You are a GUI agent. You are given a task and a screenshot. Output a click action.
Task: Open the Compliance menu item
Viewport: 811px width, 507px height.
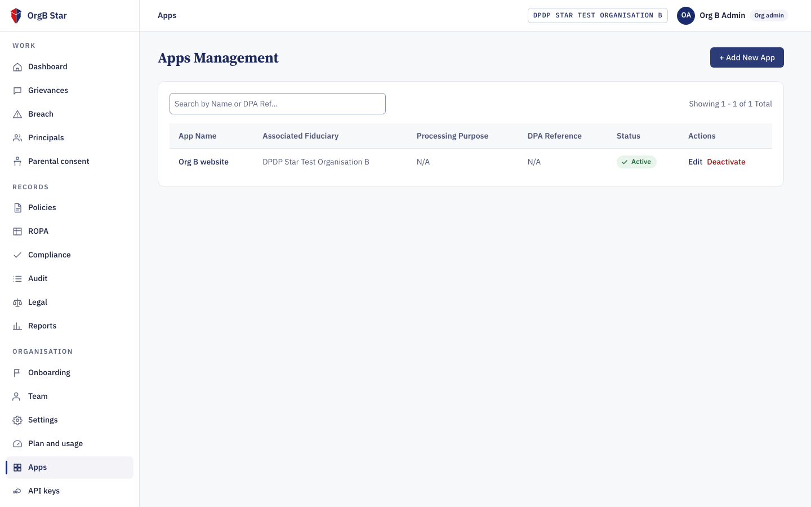click(x=70, y=255)
